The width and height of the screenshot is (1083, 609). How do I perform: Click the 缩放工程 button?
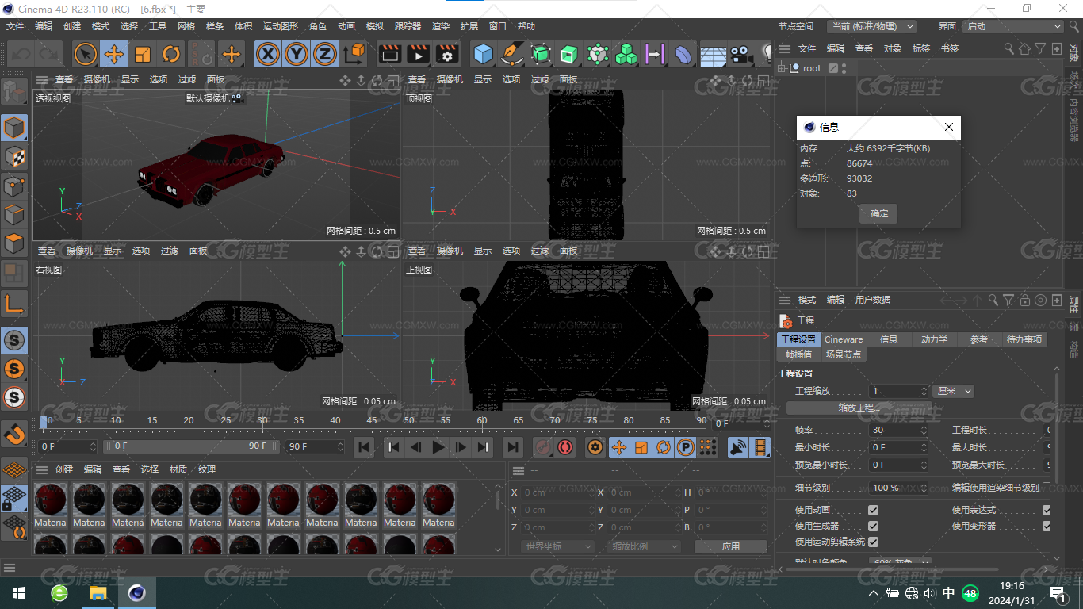tap(859, 408)
